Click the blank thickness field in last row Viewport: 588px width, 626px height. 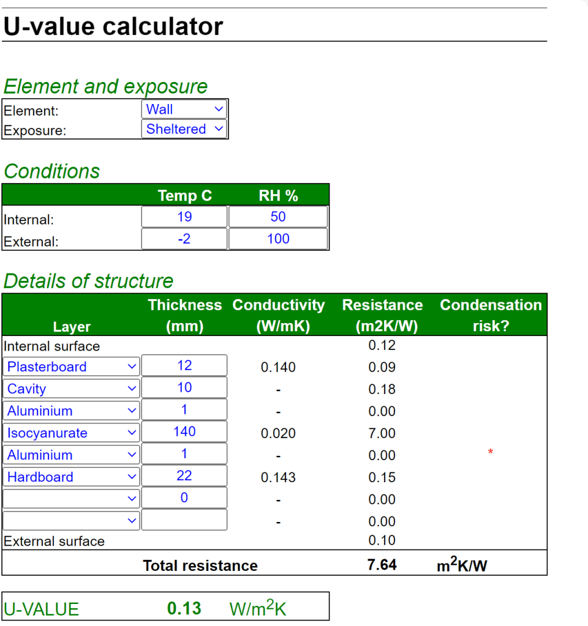point(184,520)
